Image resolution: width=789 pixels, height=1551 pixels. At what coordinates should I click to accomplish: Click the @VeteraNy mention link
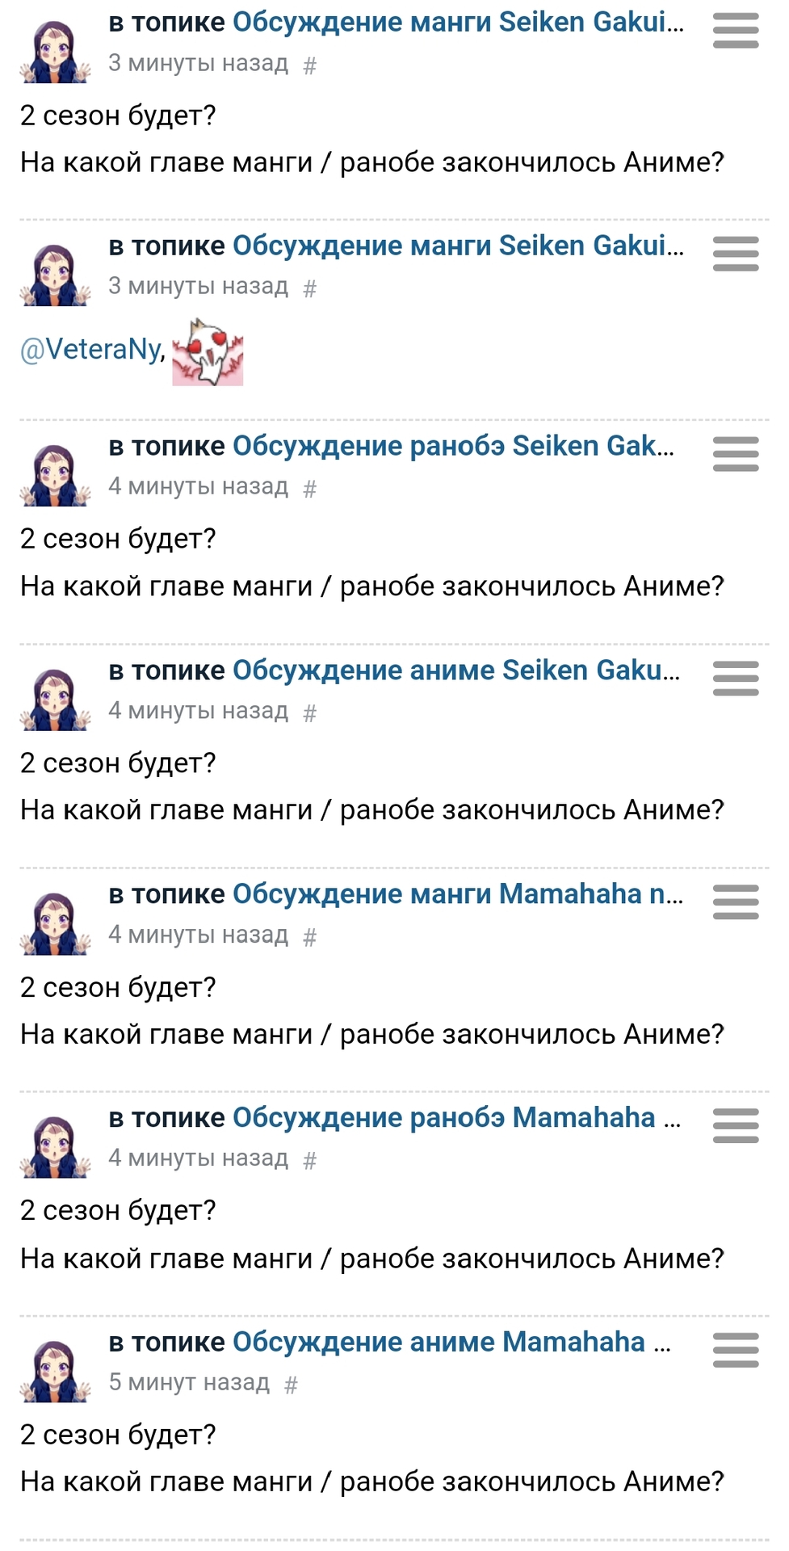[90, 350]
